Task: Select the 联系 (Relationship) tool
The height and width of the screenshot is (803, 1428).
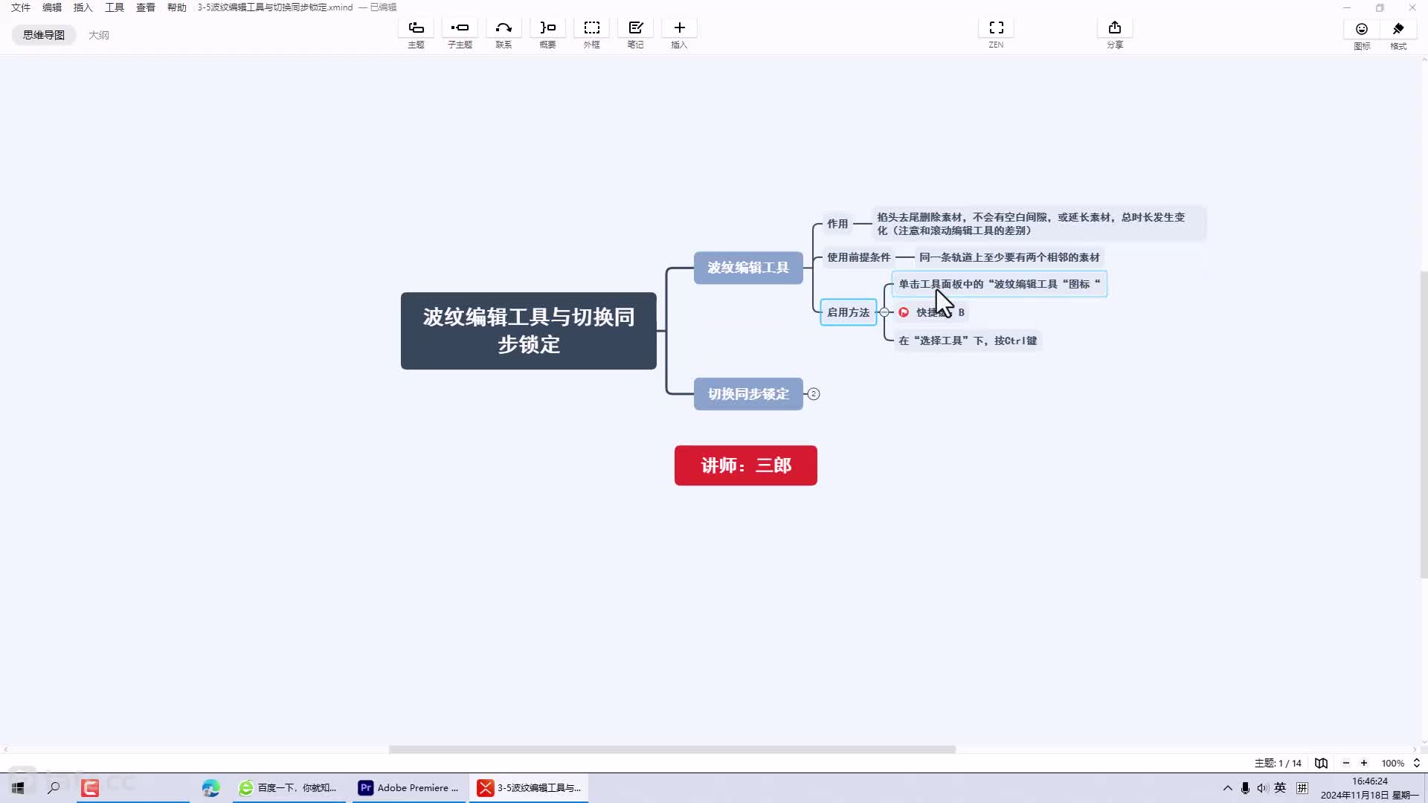Action: (x=504, y=28)
